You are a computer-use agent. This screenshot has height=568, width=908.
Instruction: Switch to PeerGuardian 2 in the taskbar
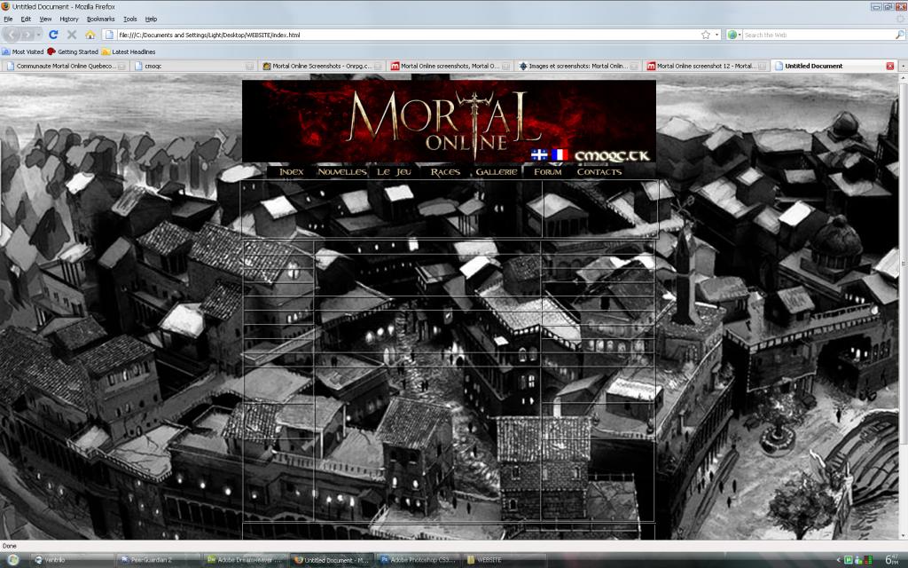point(156,560)
